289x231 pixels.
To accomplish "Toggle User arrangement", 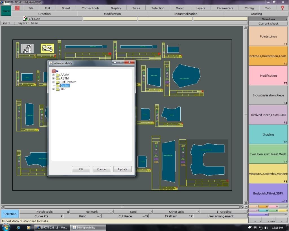I will [220, 216].
